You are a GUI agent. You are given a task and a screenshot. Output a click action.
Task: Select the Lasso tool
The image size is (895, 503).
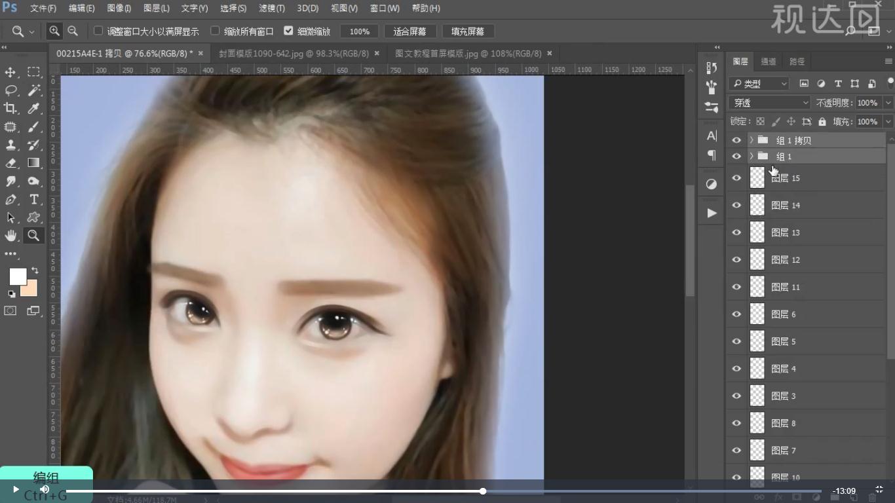coord(10,90)
